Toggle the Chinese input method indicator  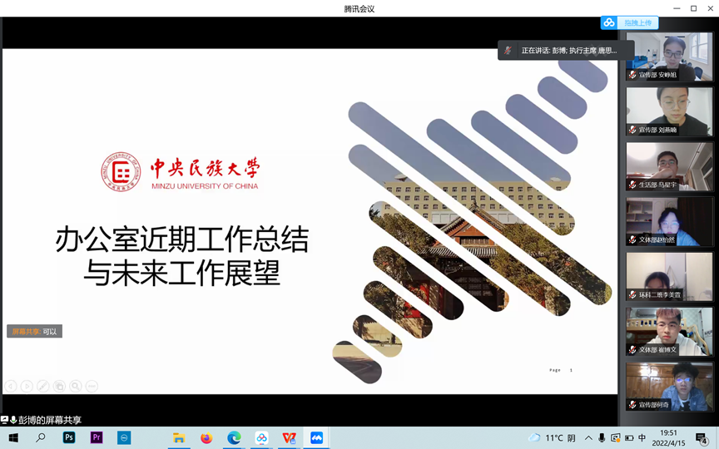pos(642,437)
